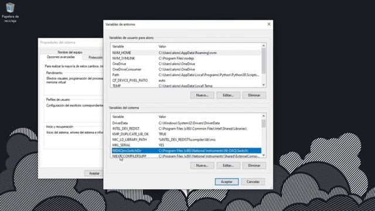The image size is (375, 211).
Task: Select the OneDrive user variable row
Action: (x=186, y=64)
